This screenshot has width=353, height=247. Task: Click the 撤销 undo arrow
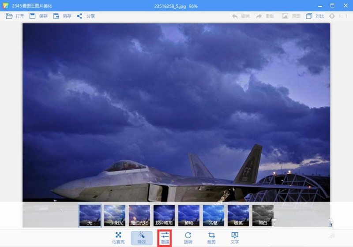click(235, 16)
